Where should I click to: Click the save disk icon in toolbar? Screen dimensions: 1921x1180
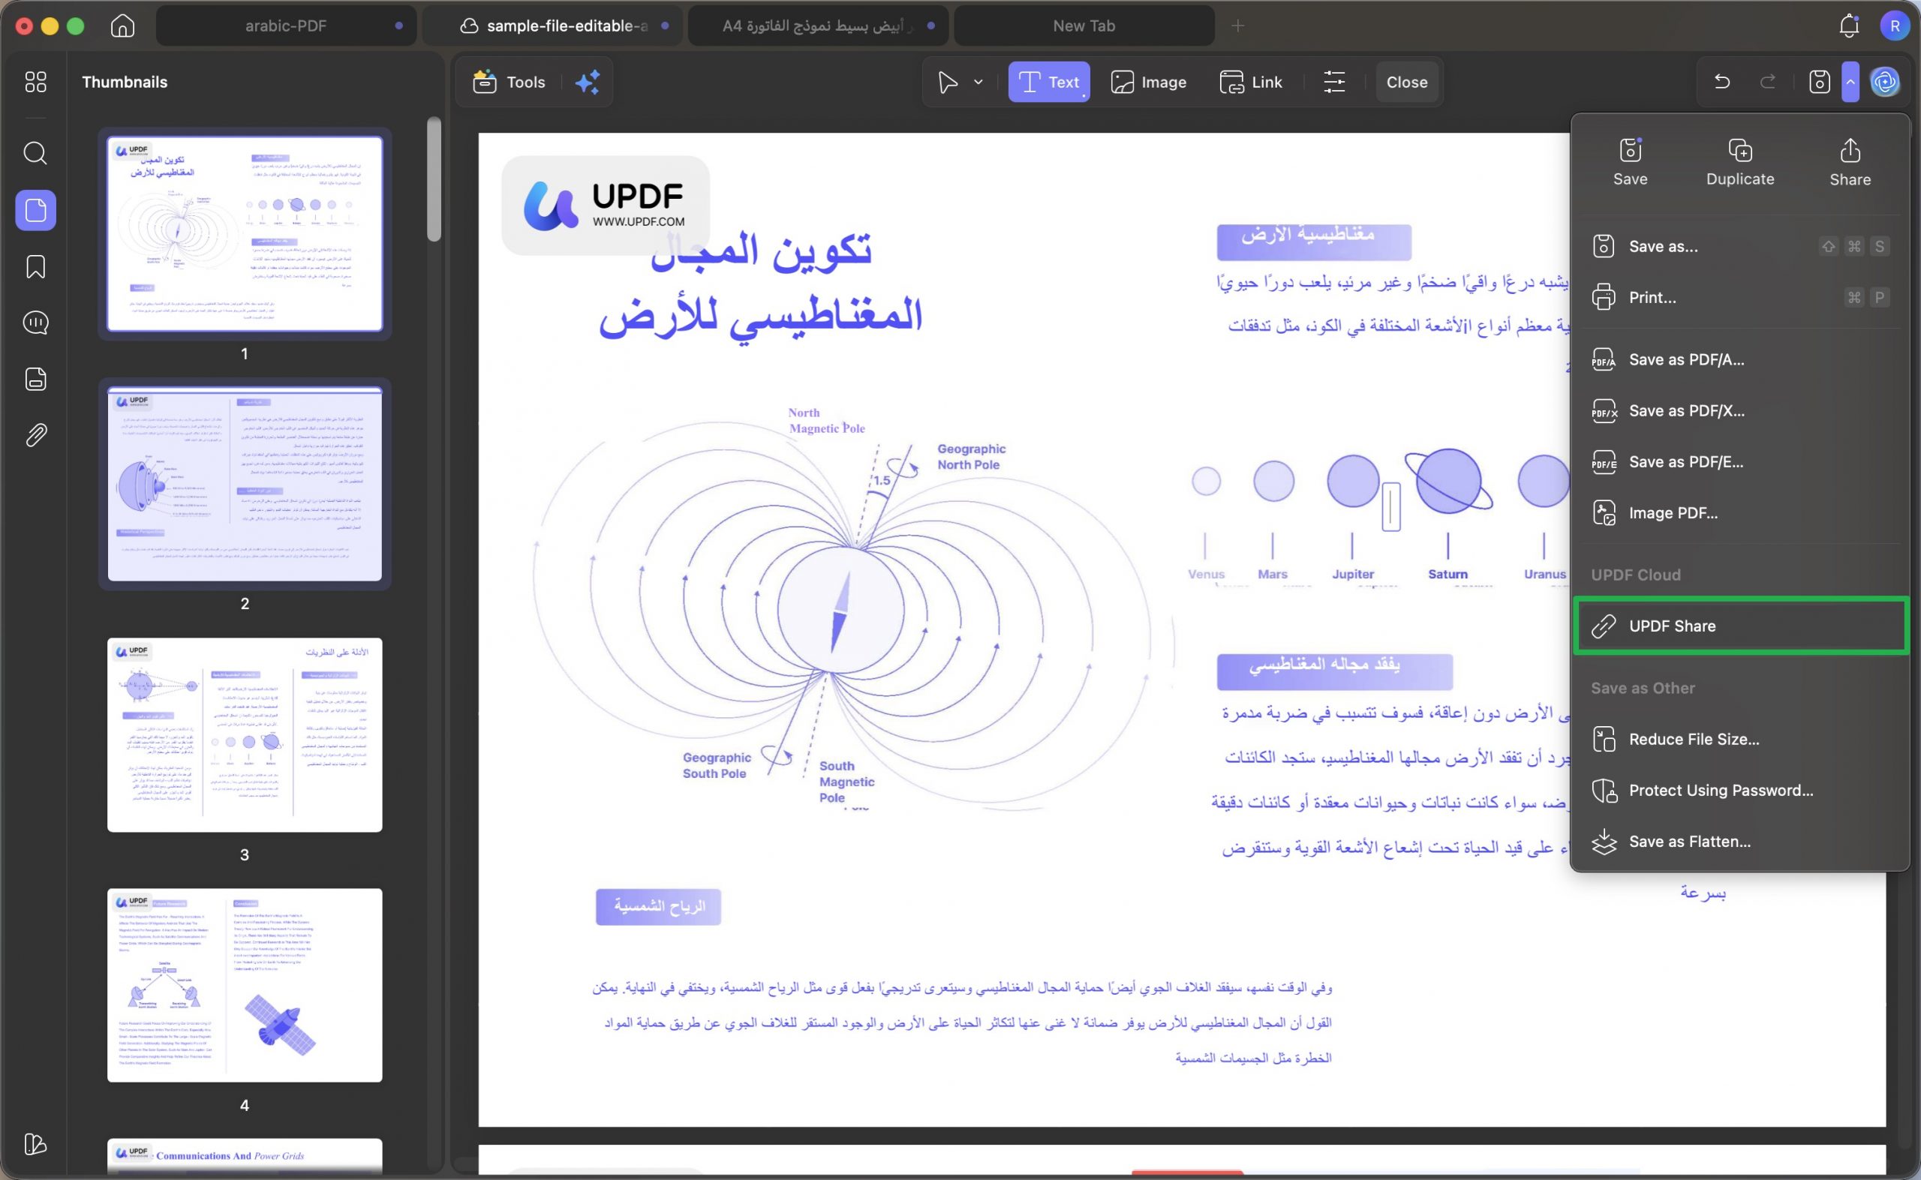[x=1820, y=82]
